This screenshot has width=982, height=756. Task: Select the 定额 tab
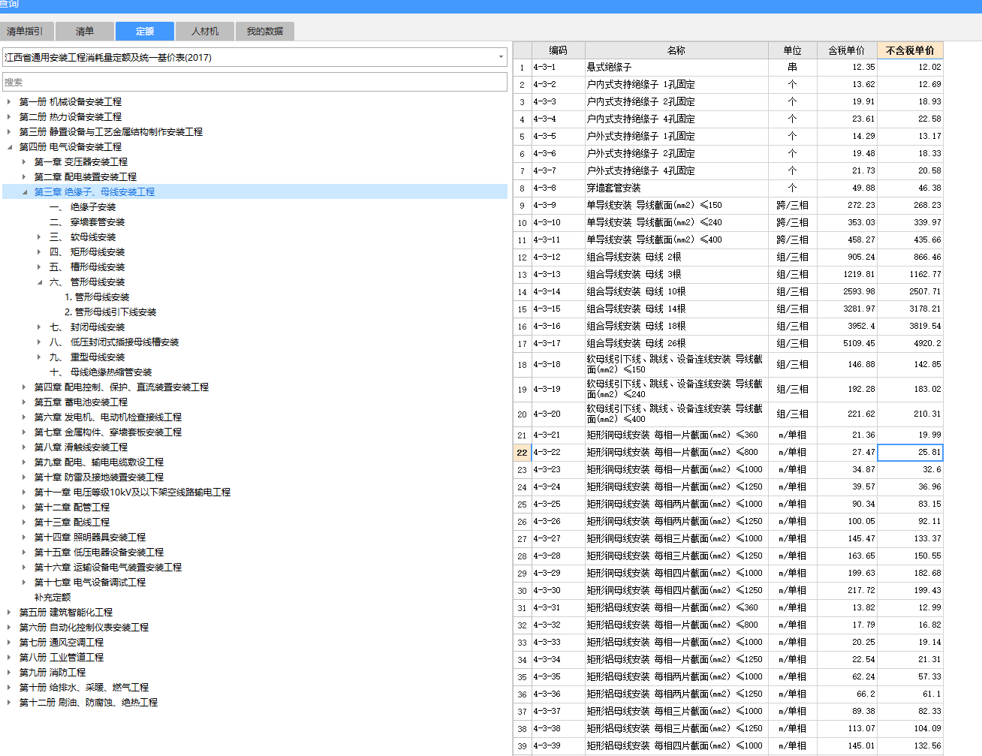coord(145,32)
